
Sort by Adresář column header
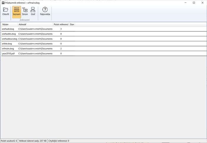point(35,24)
